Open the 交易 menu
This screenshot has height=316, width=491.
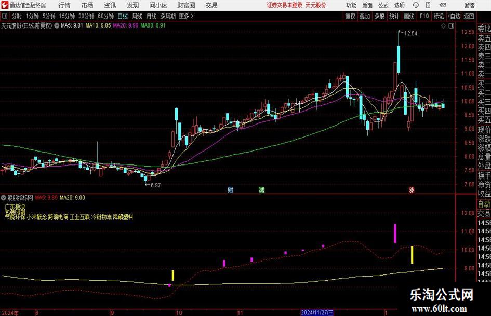point(211,5)
